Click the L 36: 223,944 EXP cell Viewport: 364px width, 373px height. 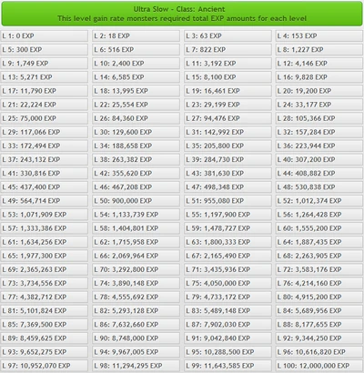pyautogui.click(x=319, y=146)
